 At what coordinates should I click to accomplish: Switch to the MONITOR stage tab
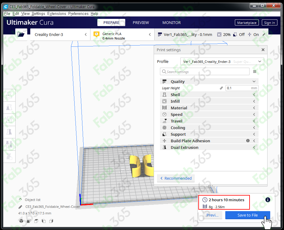[x=172, y=23]
